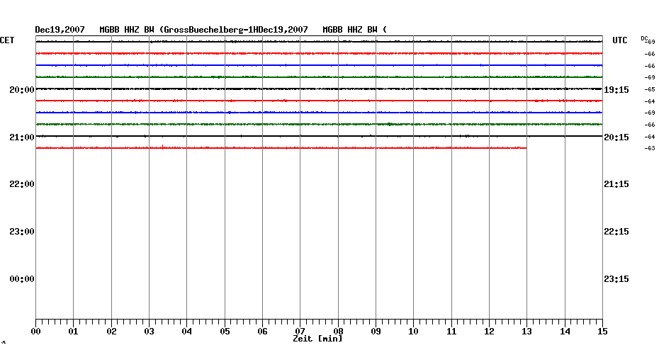659x350 pixels.
Task: Click the DC column header on the right
Action: tap(644, 38)
